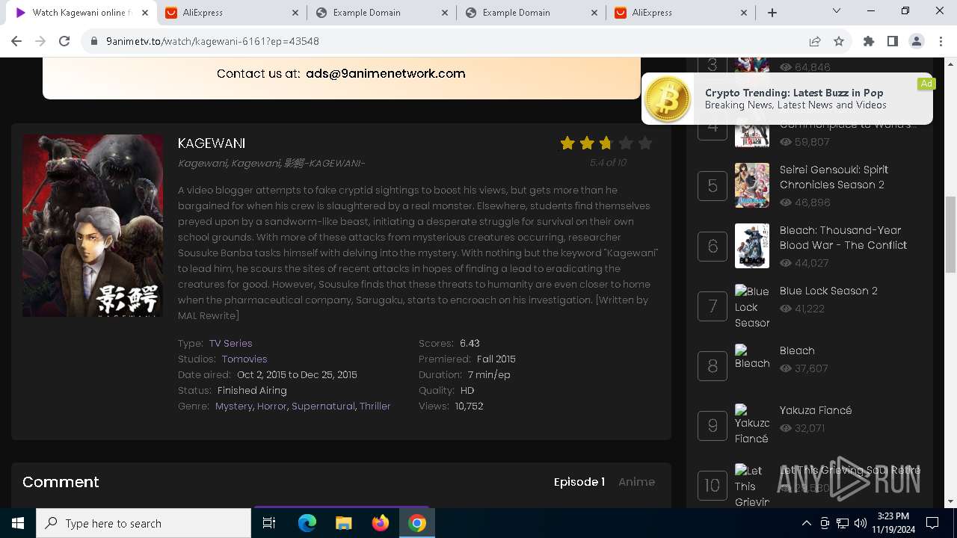Open the Tomovies studio link
Viewport: 957px width, 538px height.
click(244, 359)
